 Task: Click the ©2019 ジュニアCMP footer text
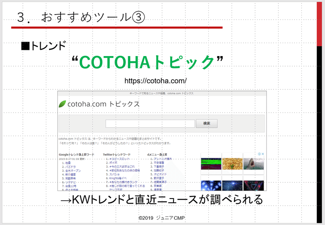pyautogui.click(x=162, y=218)
